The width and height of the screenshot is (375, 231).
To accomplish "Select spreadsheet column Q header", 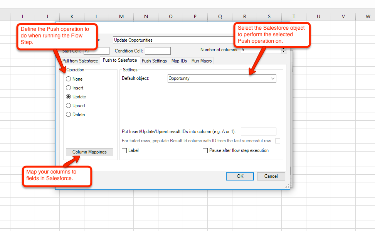I will tap(220, 16).
